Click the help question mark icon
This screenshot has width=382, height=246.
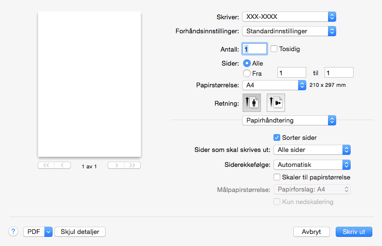point(13,232)
